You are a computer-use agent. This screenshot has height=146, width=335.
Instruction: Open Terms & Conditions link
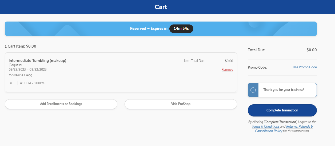point(266,127)
